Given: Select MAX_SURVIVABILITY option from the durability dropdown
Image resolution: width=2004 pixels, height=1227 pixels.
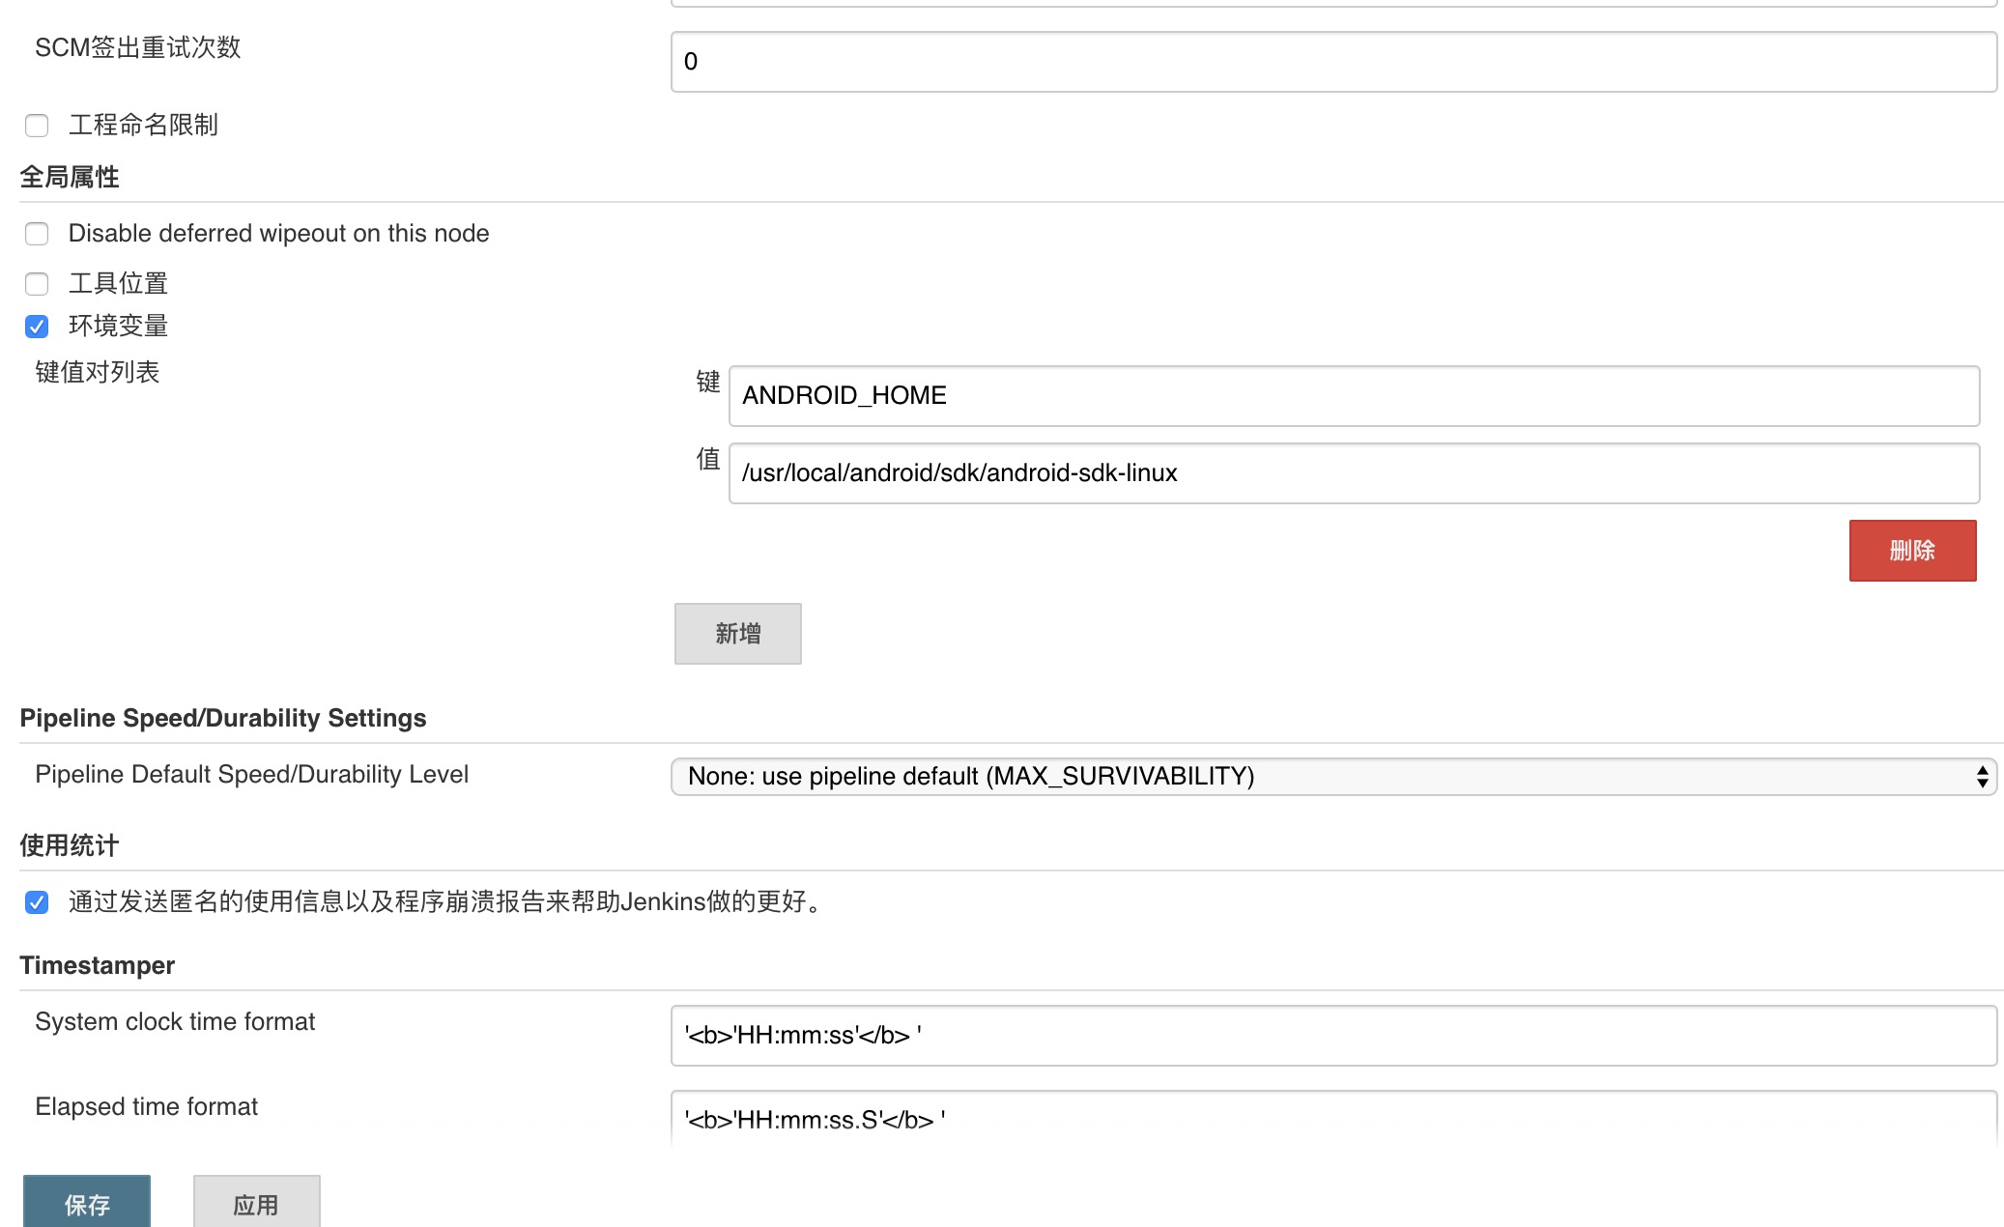Looking at the screenshot, I should pos(1331,776).
